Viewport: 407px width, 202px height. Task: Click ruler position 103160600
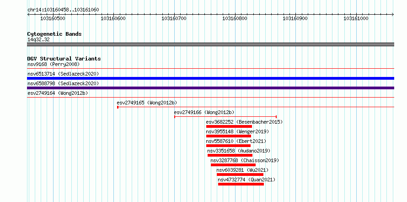[x=113, y=18]
